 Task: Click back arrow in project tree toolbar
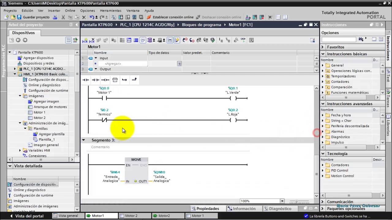click(x=18, y=40)
